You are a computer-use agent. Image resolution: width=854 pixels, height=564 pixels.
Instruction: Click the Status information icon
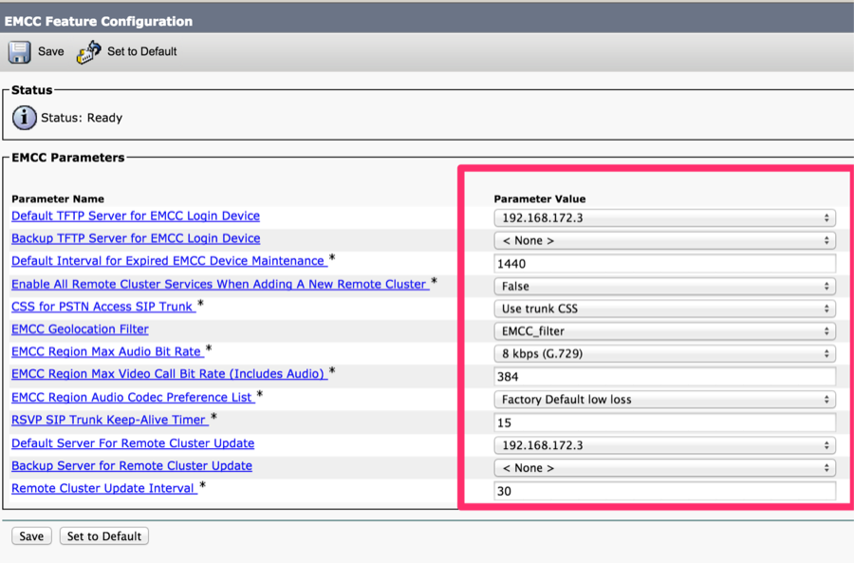24,118
